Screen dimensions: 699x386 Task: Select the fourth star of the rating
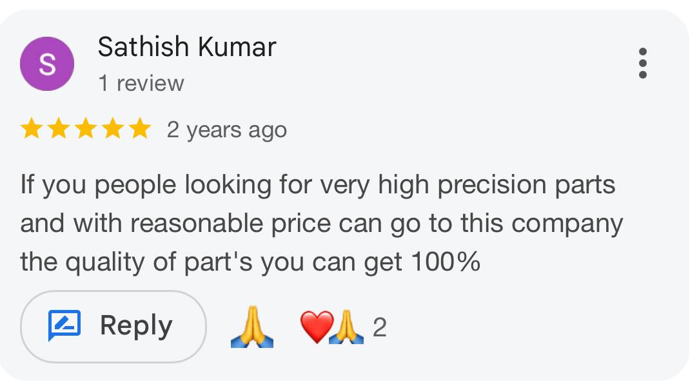click(x=114, y=128)
